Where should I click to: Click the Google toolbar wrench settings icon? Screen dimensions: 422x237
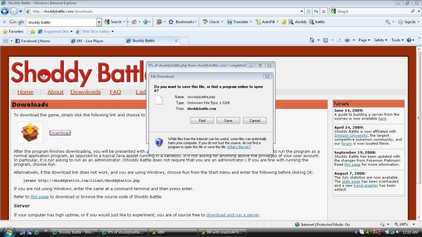388,22
